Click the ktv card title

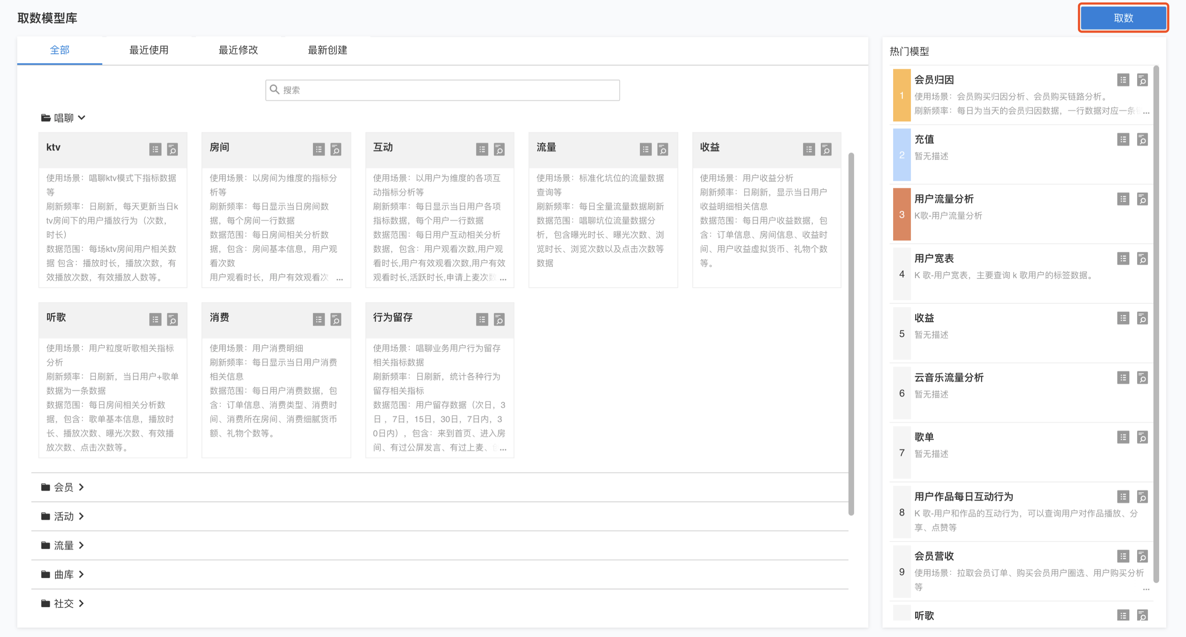click(x=53, y=147)
